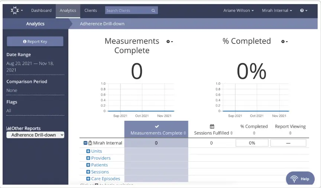This screenshot has width=321, height=188.
Task: Open the logo dropdown caret
Action: click(x=22, y=10)
